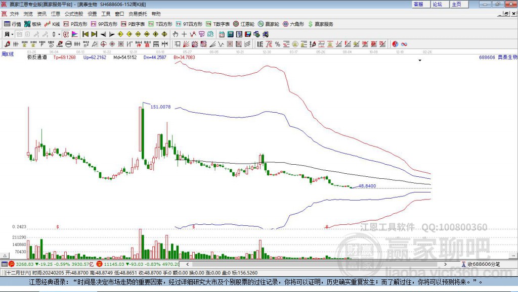
Task: Open 赢家服务 service page
Action: pos(320,24)
